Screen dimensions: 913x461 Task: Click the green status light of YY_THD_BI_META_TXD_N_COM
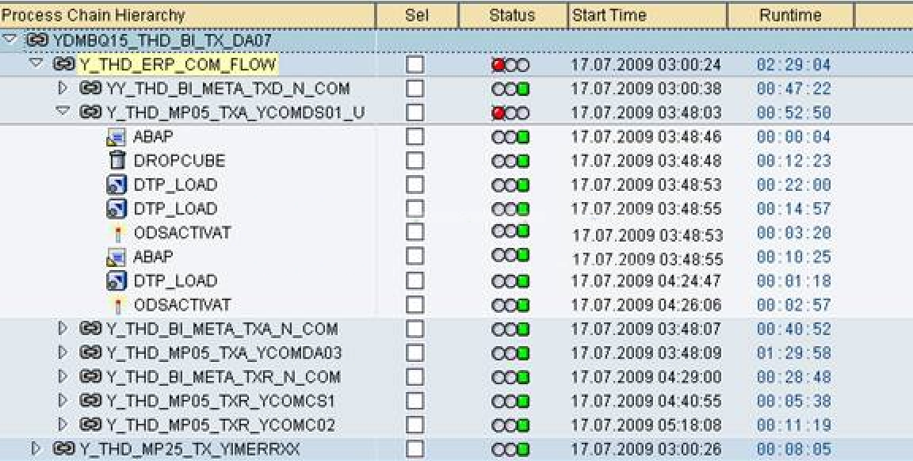523,89
